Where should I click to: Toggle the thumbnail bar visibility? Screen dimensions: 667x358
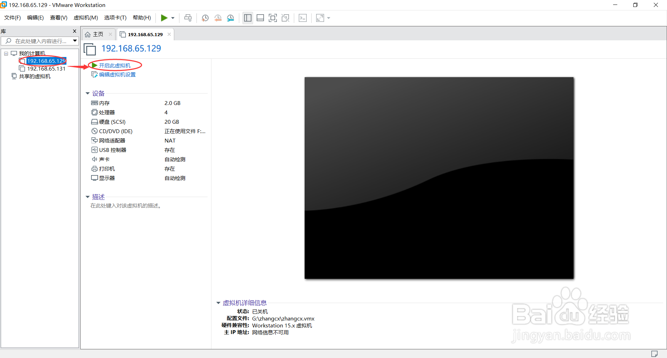(x=260, y=18)
